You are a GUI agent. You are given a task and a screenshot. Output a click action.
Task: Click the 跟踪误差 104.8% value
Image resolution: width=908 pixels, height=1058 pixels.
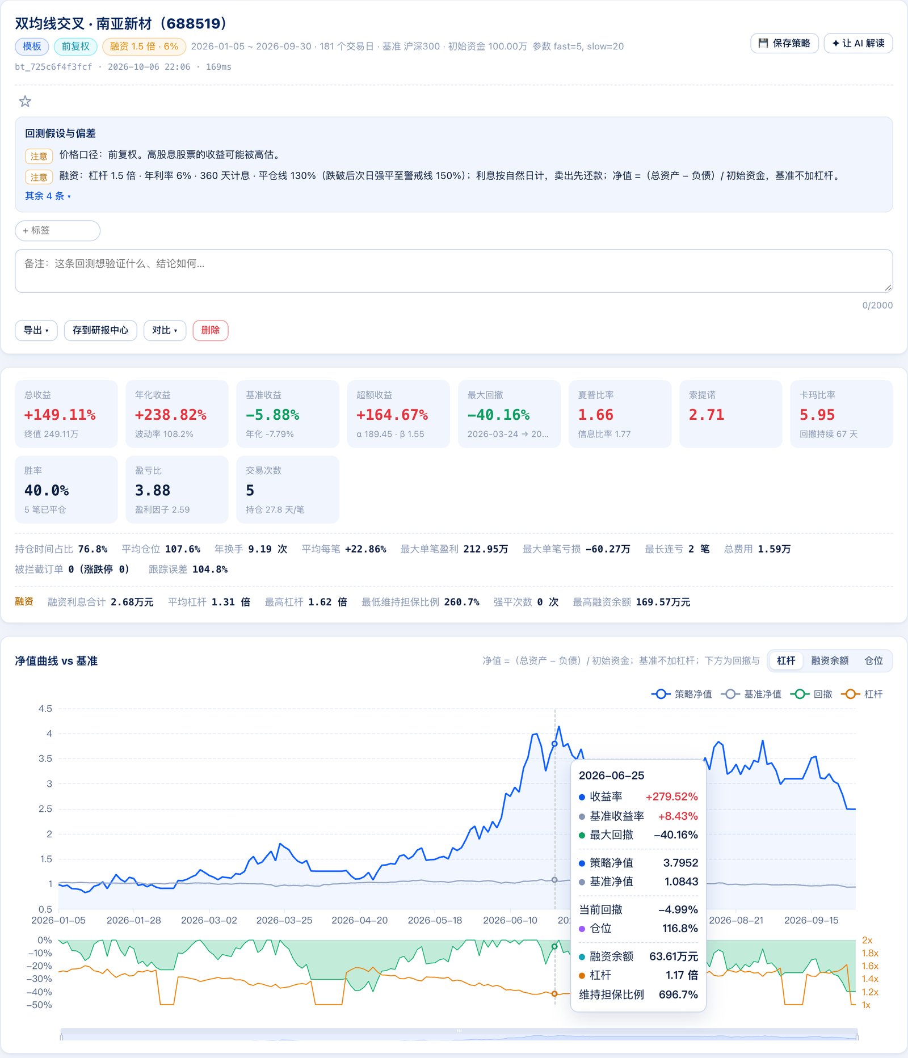tap(210, 569)
